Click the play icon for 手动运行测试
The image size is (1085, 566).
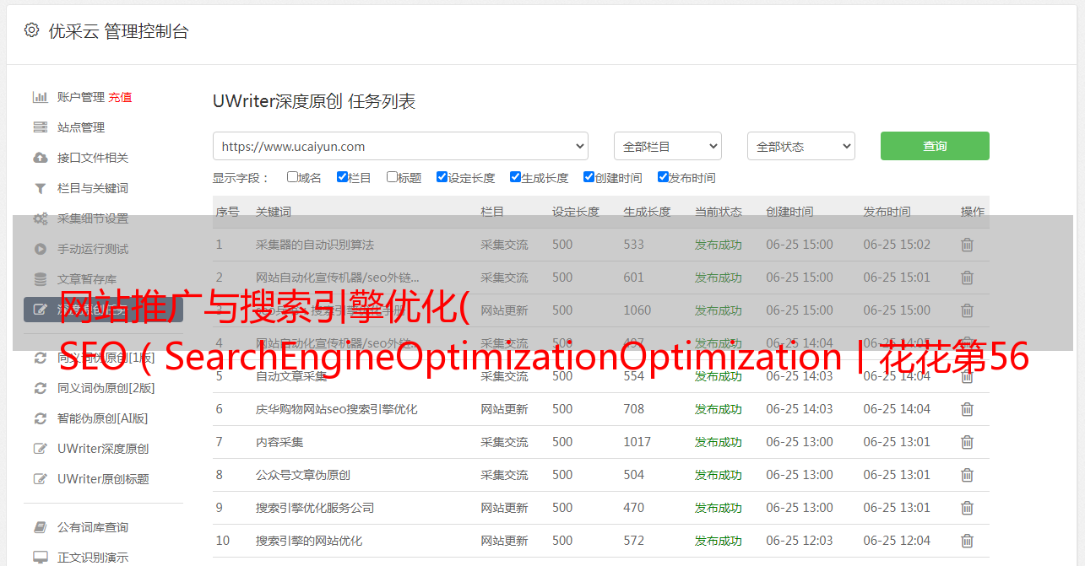pyautogui.click(x=40, y=249)
